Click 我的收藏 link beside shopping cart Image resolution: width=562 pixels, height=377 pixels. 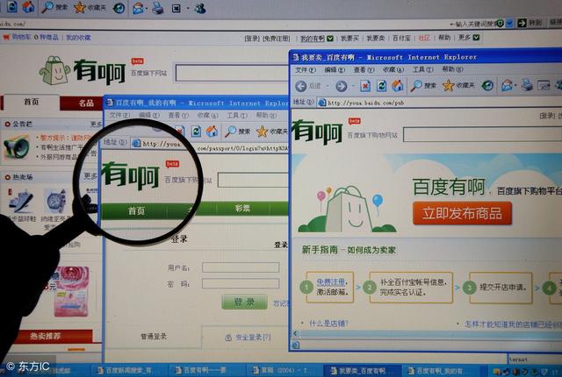[78, 38]
